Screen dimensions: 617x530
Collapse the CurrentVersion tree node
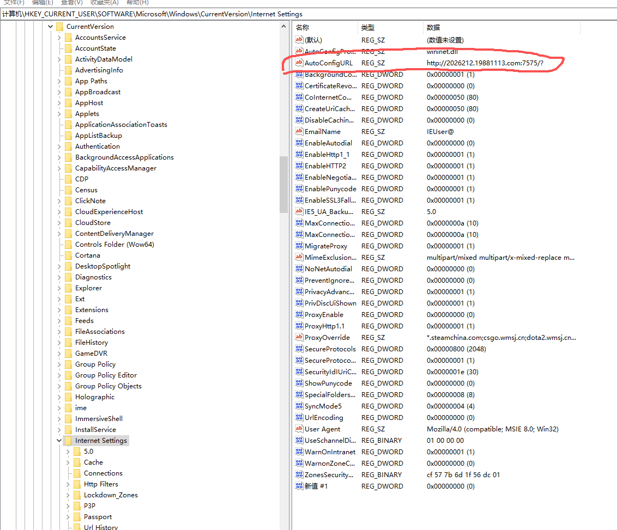point(50,26)
